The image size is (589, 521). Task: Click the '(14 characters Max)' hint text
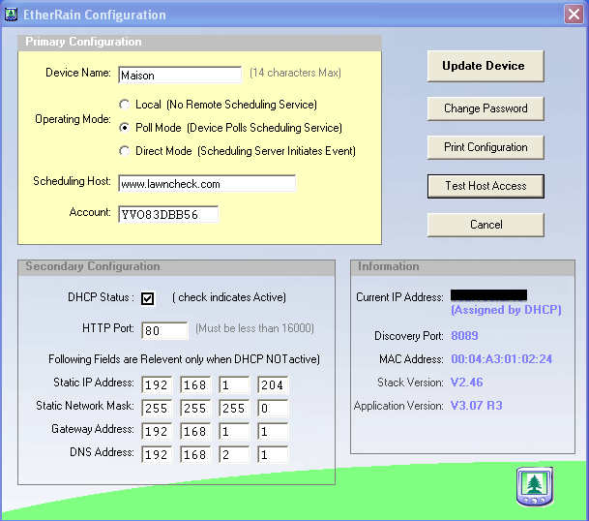click(295, 73)
